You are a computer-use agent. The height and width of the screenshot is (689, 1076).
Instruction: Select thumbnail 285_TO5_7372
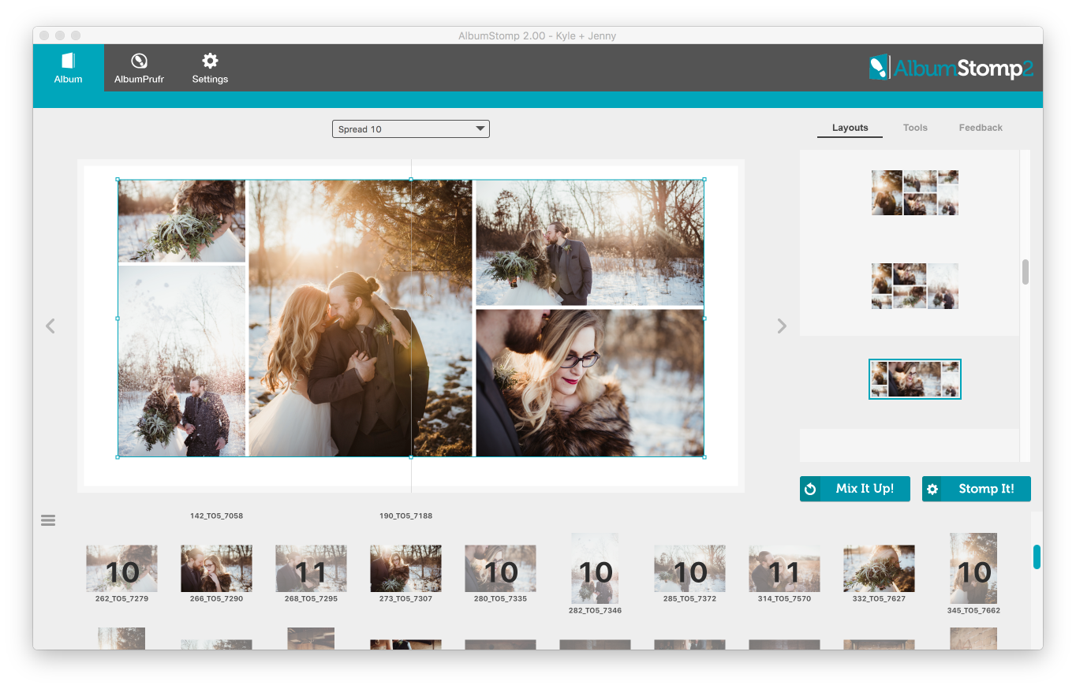689,568
